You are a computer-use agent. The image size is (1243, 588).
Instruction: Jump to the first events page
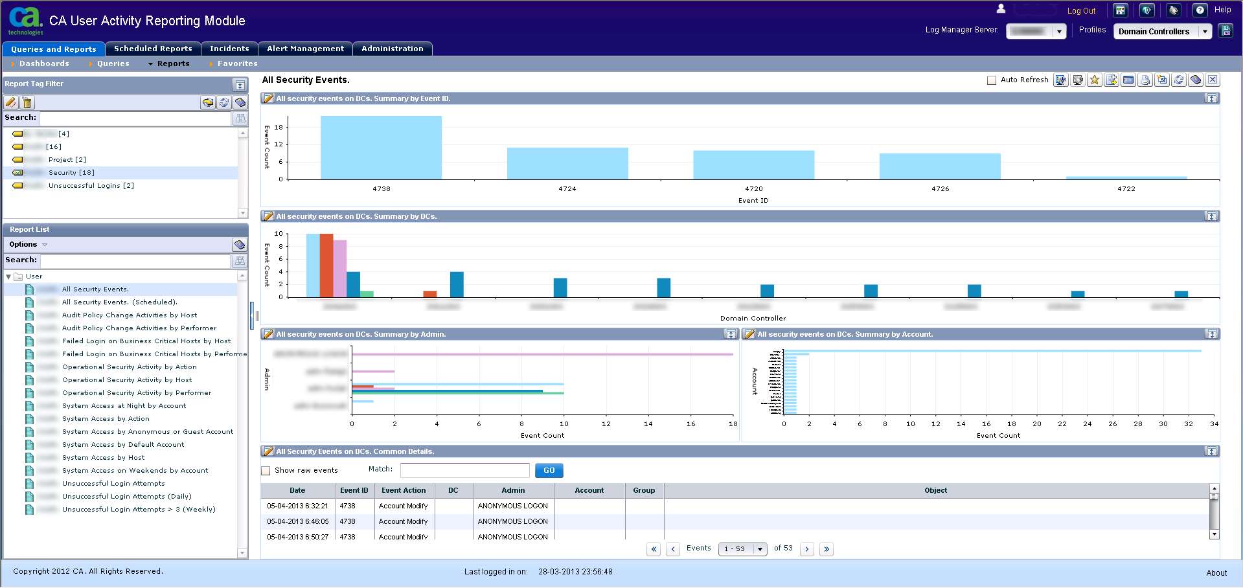[654, 549]
